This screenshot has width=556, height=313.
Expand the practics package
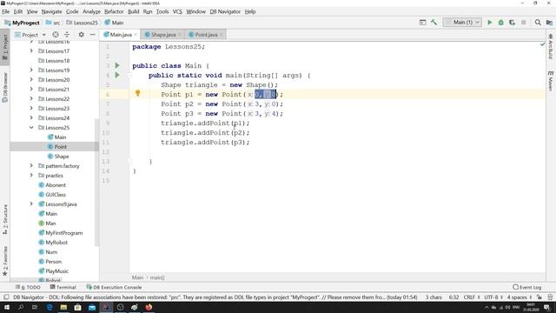[x=31, y=176]
